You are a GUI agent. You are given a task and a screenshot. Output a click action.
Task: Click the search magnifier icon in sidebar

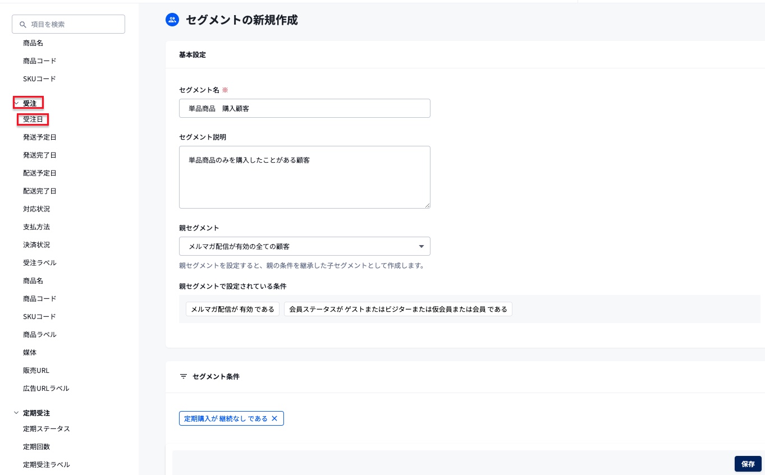pyautogui.click(x=23, y=25)
